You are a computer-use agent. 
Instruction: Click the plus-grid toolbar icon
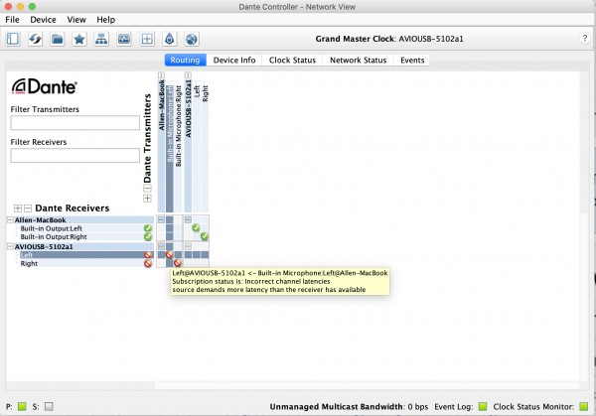coord(147,39)
